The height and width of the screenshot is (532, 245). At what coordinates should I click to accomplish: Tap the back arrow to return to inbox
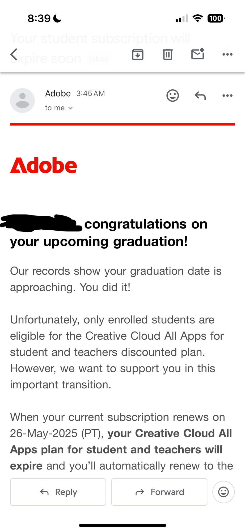coord(14,55)
